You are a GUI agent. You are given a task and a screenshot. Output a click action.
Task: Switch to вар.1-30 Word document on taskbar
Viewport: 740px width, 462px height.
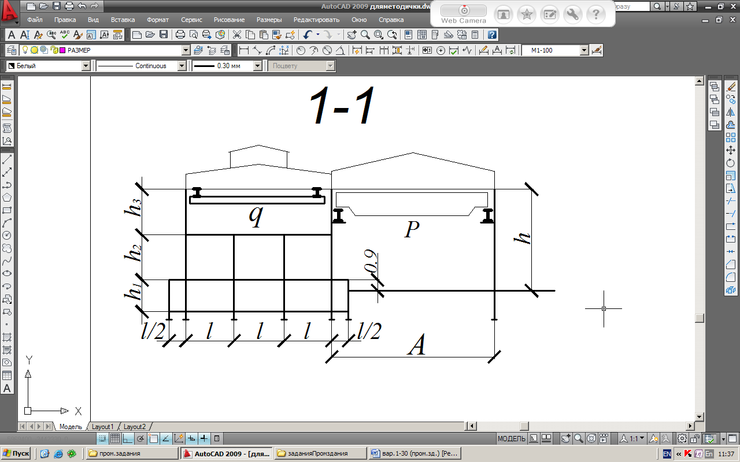(414, 453)
